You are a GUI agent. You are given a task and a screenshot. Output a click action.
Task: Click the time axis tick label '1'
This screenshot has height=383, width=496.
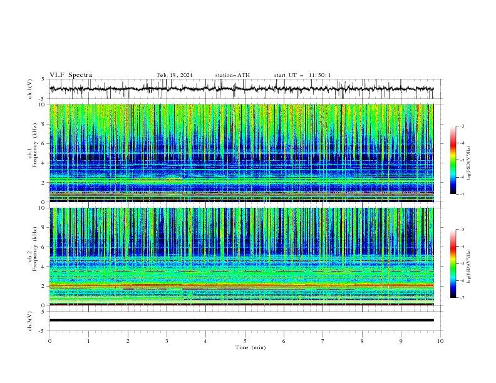pyautogui.click(x=88, y=341)
